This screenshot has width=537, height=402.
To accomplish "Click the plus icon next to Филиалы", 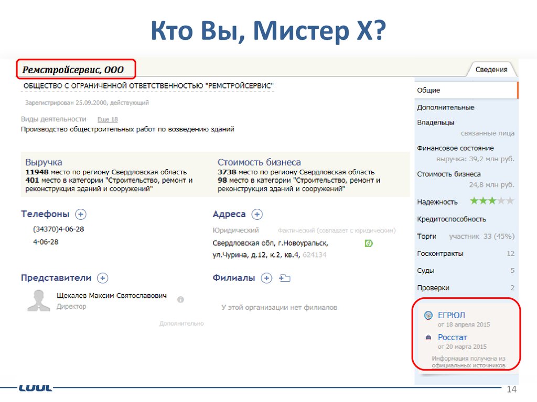I will click(267, 278).
